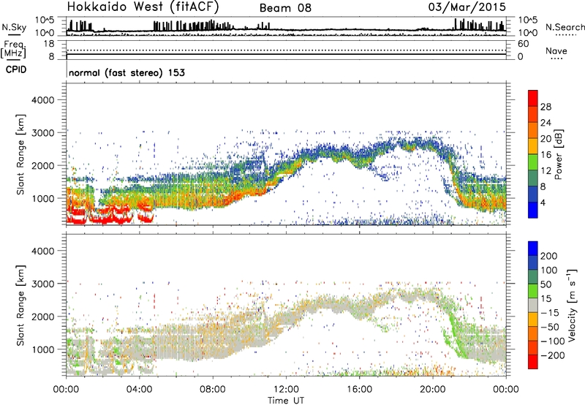Click the Time UT axis title
585x405 pixels.
tap(286, 400)
